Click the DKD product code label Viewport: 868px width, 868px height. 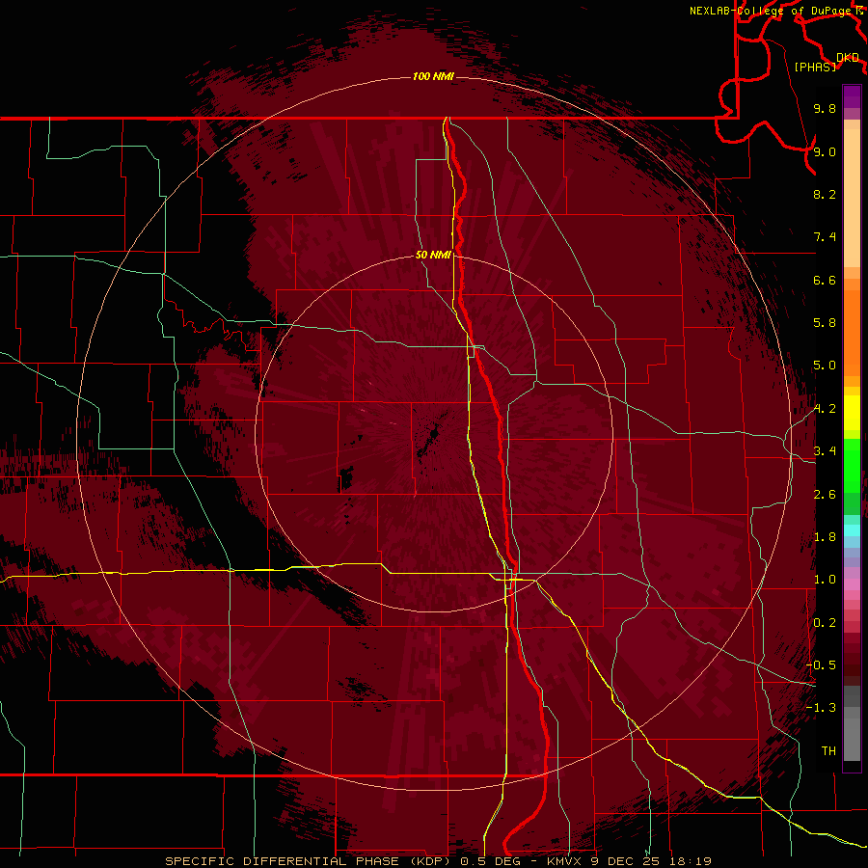coord(848,57)
